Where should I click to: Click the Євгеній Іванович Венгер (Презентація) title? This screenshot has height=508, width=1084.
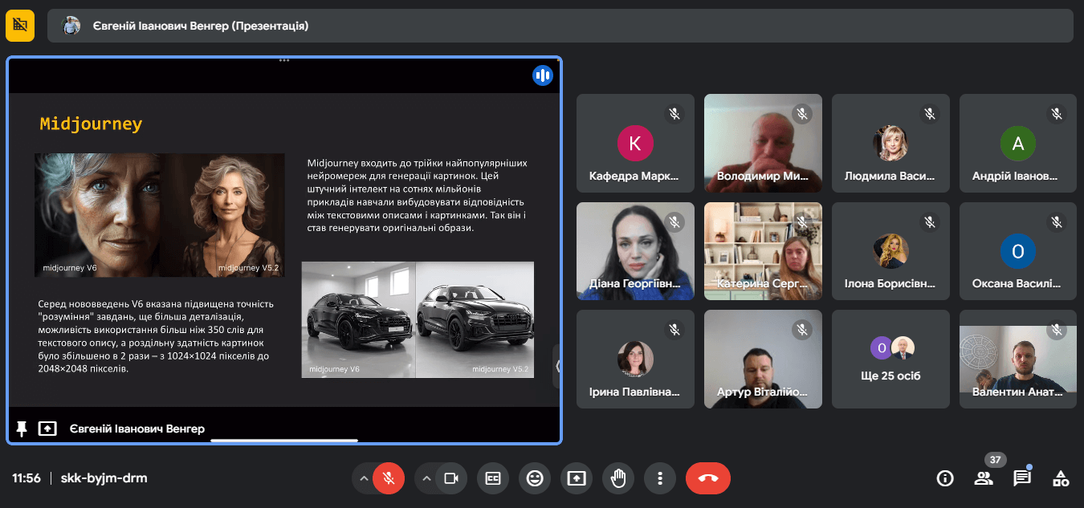(x=200, y=26)
